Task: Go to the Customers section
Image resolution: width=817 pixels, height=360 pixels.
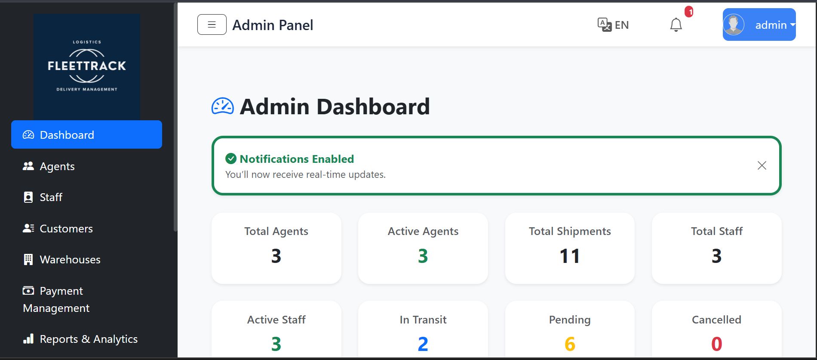Action: click(66, 229)
